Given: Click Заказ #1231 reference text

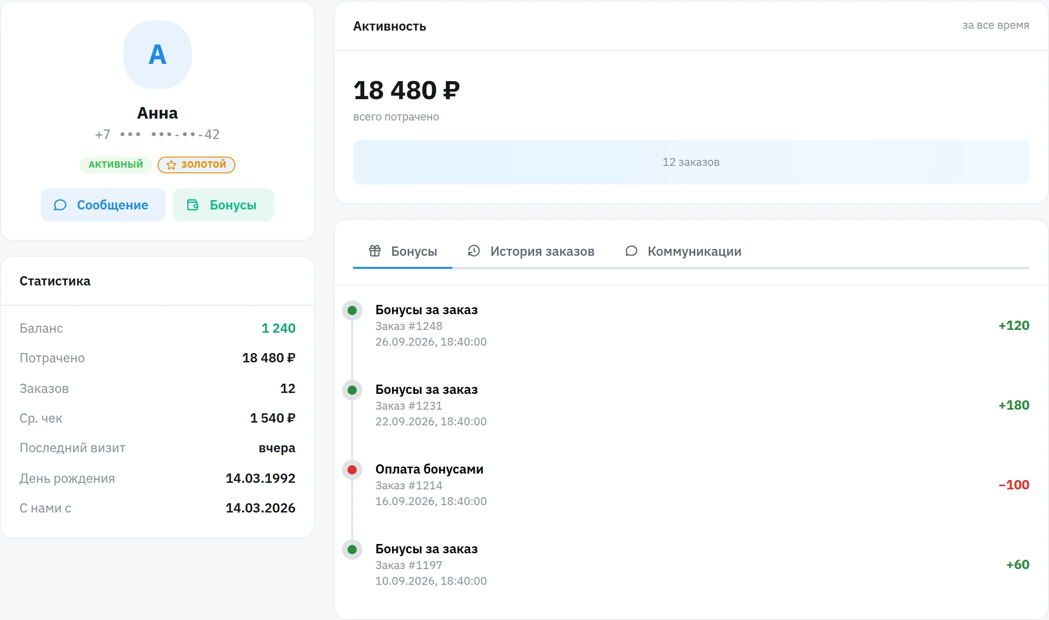Looking at the screenshot, I should click(409, 406).
